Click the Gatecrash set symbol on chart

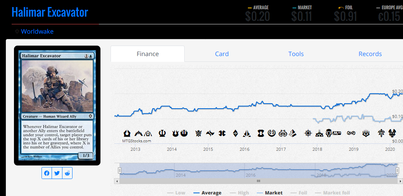[x=138, y=133]
